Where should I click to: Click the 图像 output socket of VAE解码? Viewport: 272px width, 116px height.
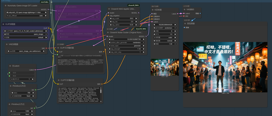coord(200,13)
